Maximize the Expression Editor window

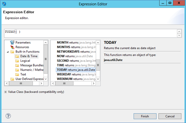[x=170, y=3]
